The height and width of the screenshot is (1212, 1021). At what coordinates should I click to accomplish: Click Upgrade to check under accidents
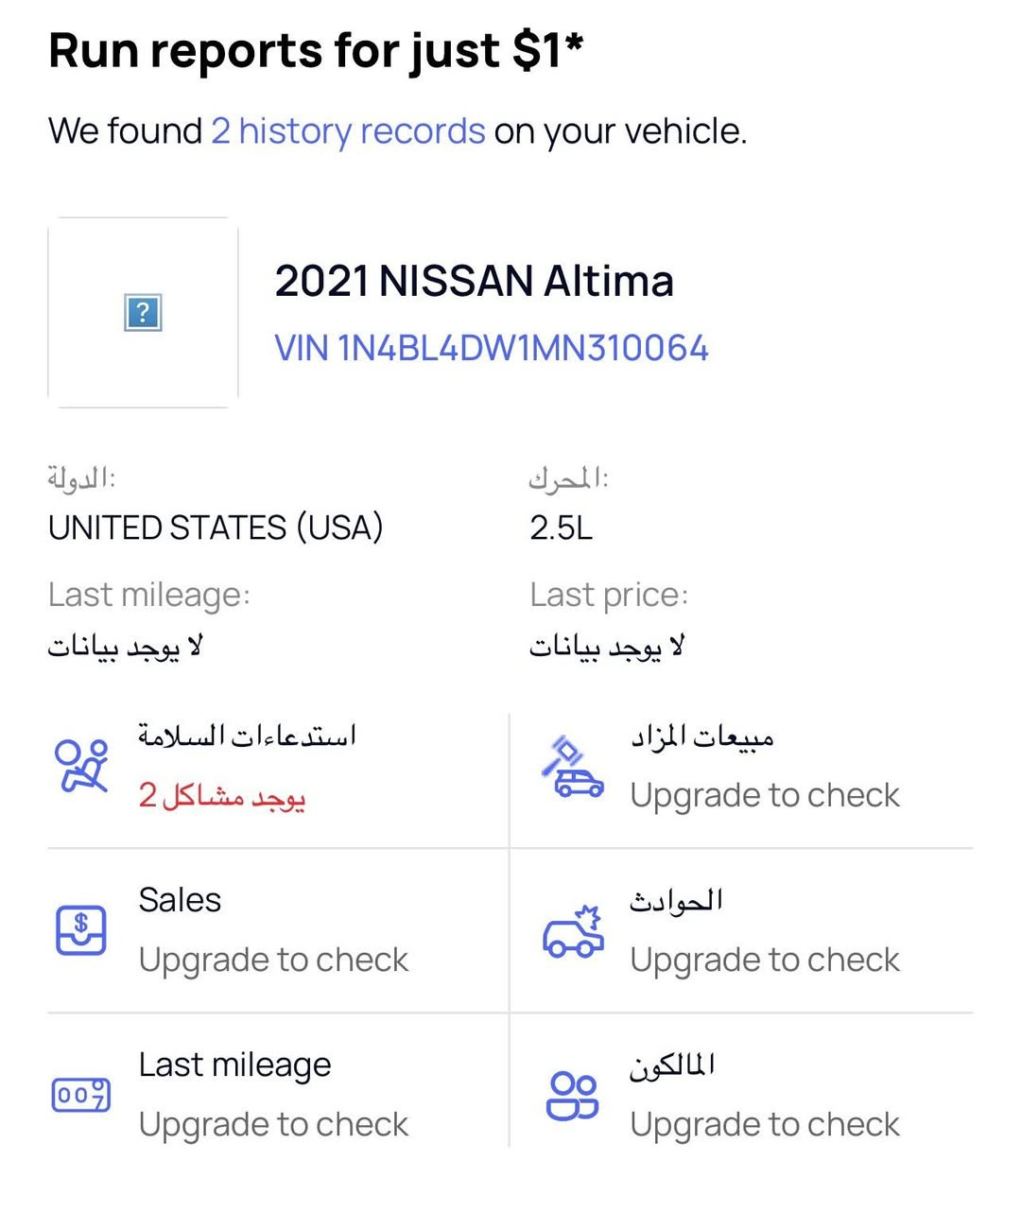tap(765, 961)
